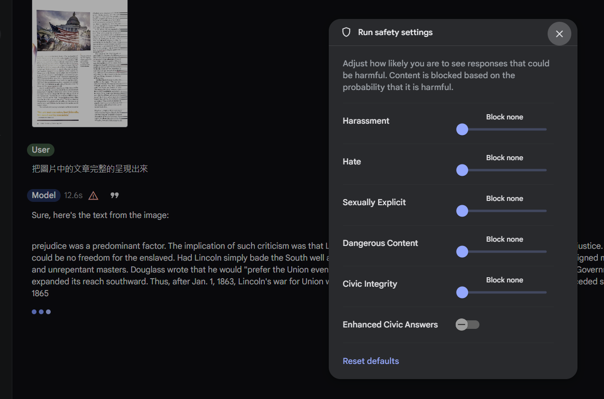604x399 pixels.
Task: Toggle the Enhanced Civic Answers switch
Action: 468,325
